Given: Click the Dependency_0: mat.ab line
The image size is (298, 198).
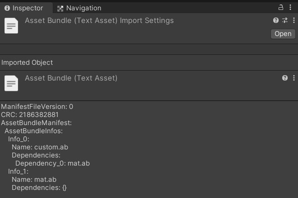Looking at the screenshot, I should point(52,163).
